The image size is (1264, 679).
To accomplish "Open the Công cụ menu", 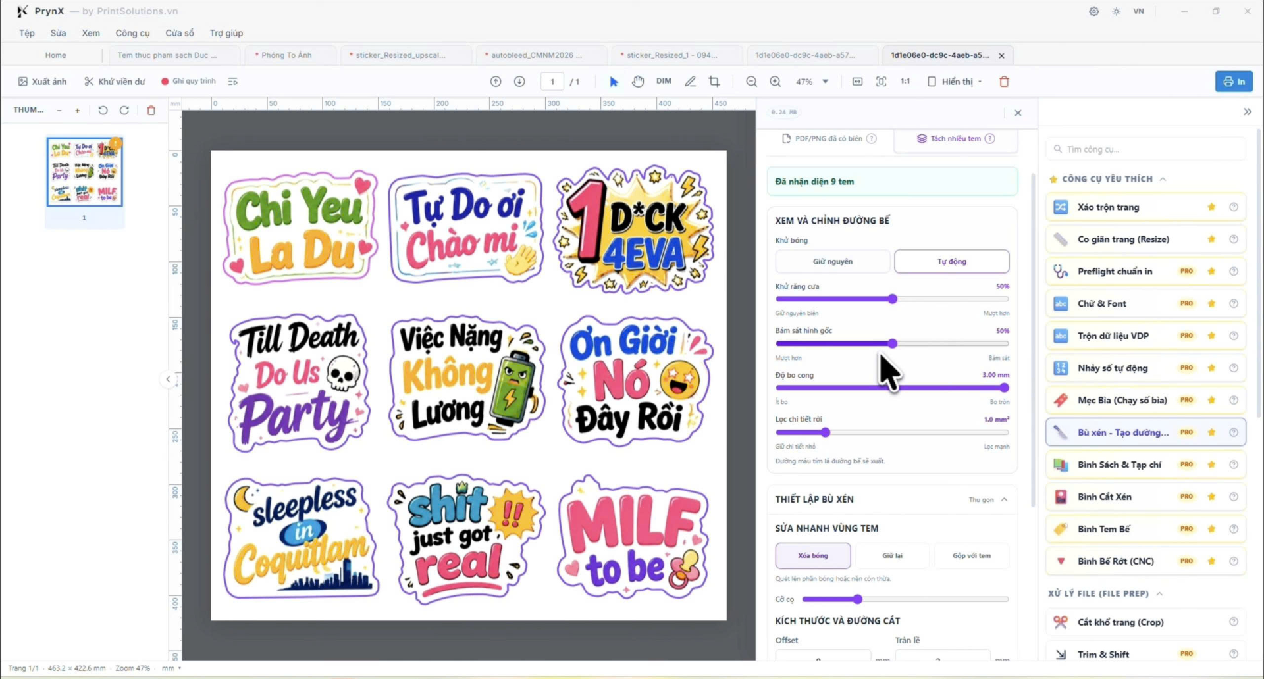I will tap(132, 33).
